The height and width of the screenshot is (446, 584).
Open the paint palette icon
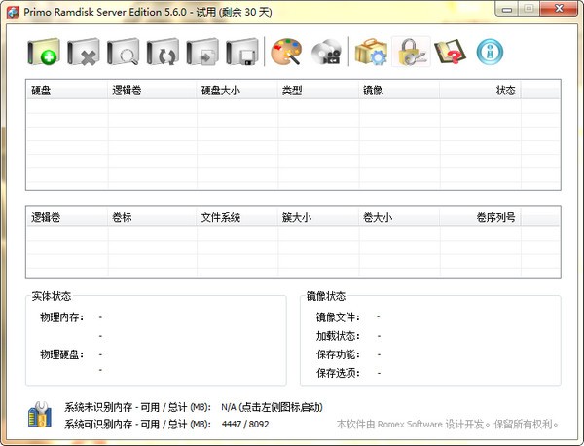(x=287, y=53)
